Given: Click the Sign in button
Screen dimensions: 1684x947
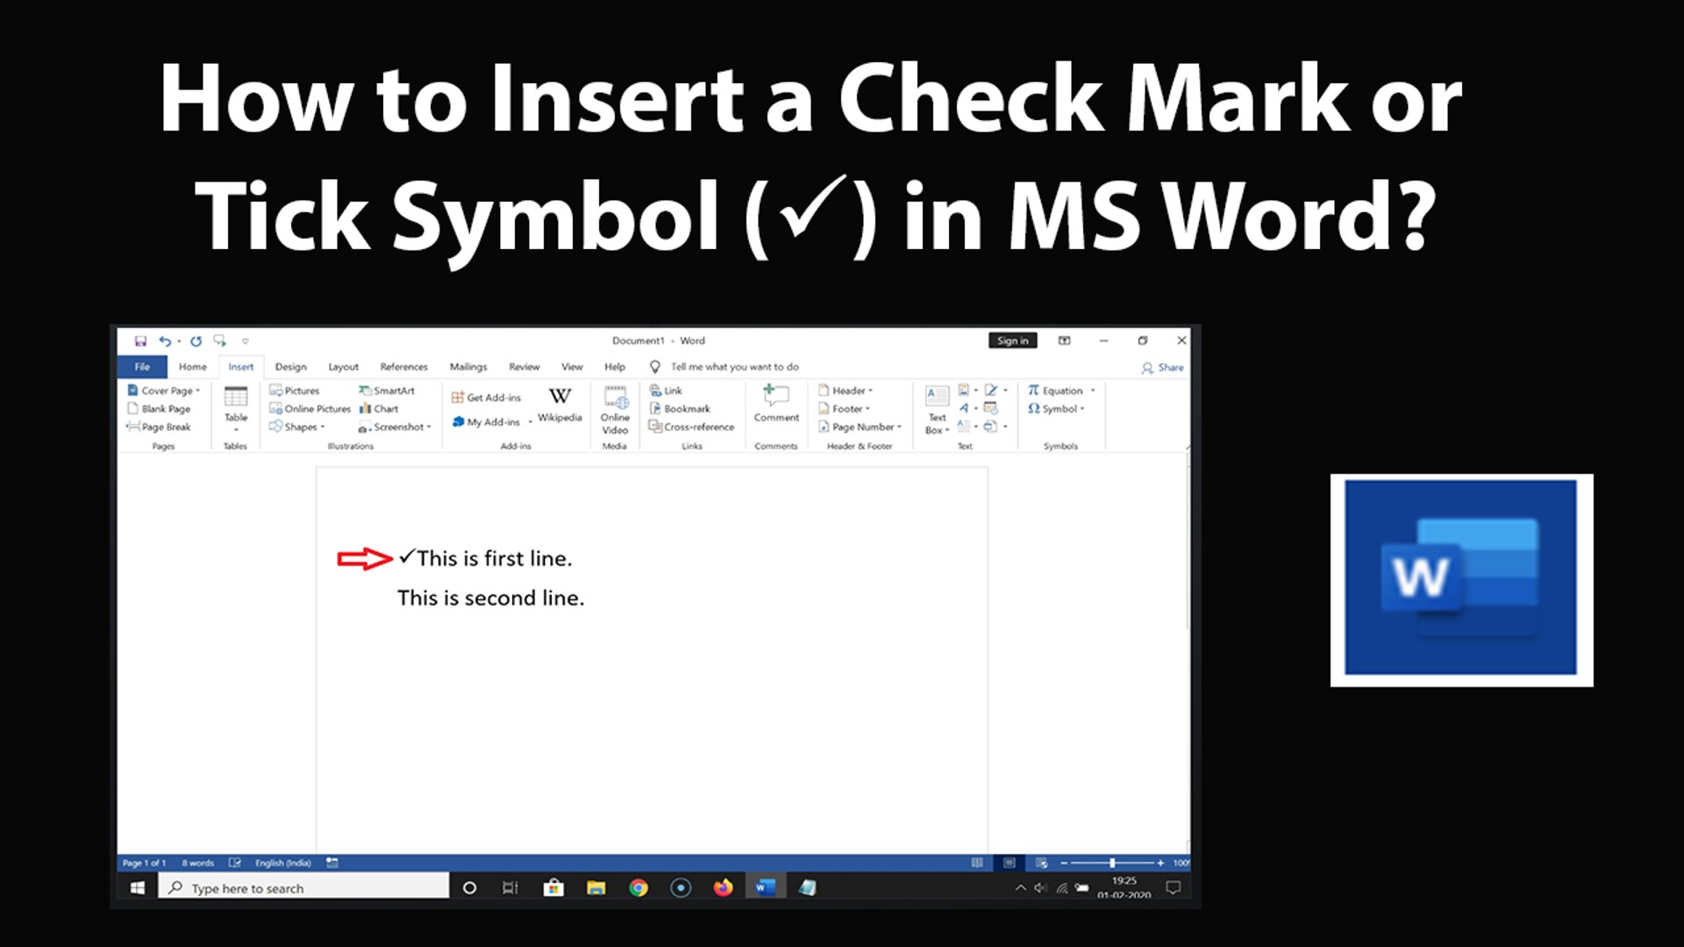Looking at the screenshot, I should click(x=1013, y=340).
